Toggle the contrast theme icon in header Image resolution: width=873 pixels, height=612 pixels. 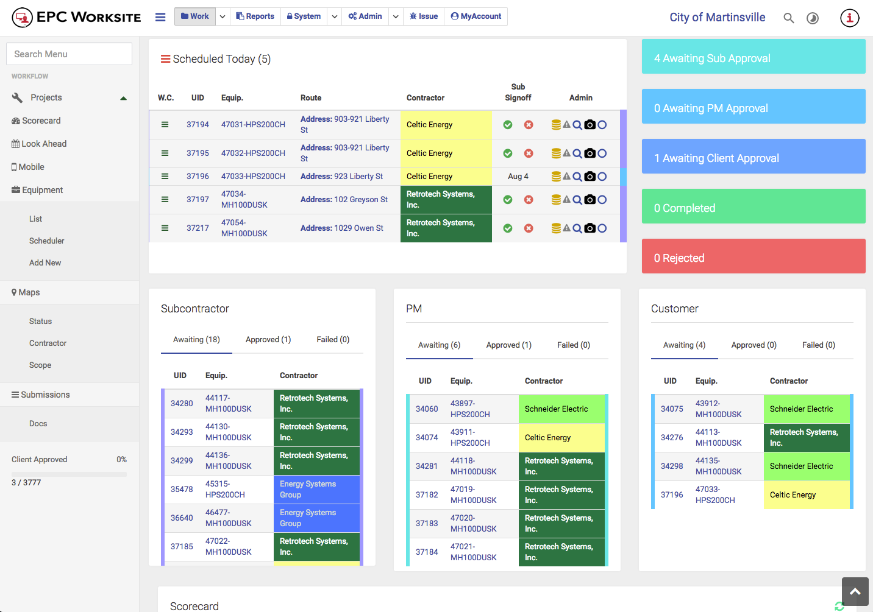(x=813, y=18)
